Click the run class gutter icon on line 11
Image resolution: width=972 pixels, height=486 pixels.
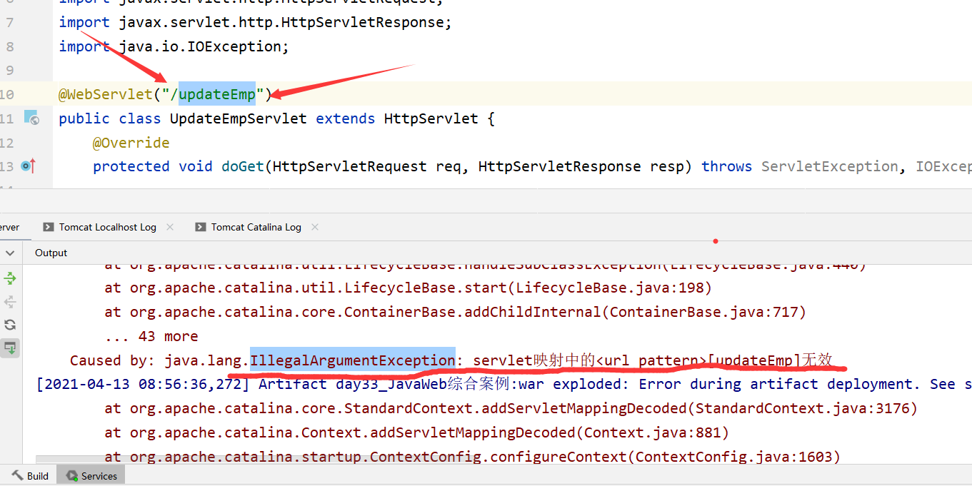pos(32,118)
